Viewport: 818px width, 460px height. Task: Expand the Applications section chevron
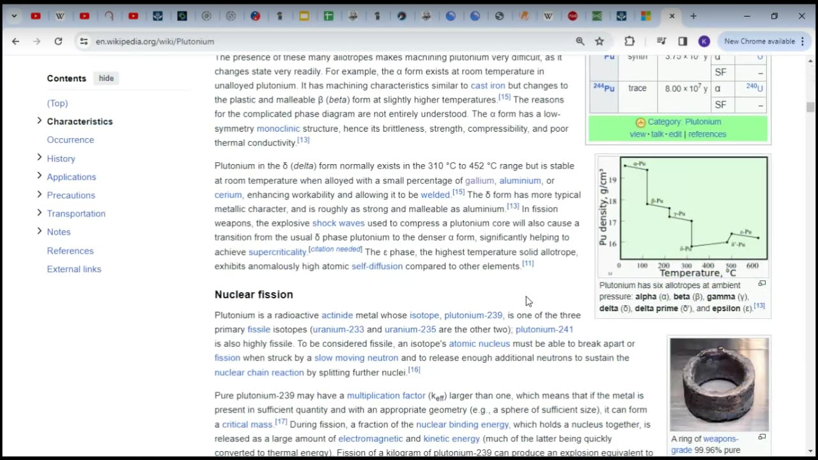(x=39, y=176)
